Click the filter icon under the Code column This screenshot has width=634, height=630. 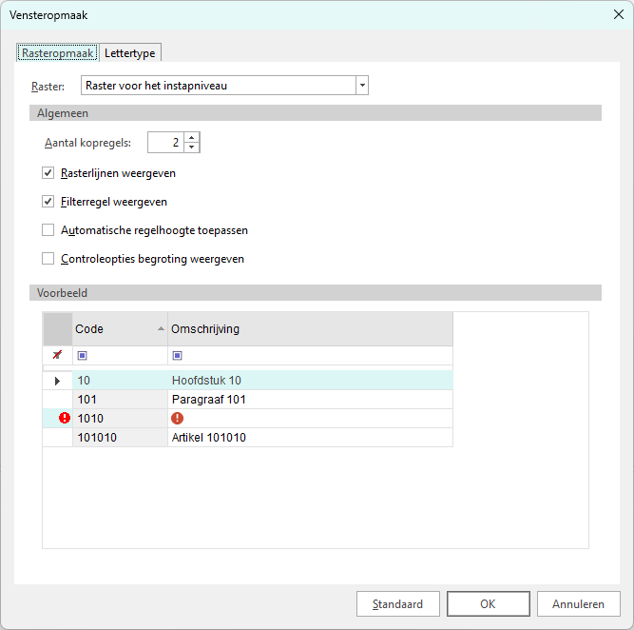tap(82, 356)
